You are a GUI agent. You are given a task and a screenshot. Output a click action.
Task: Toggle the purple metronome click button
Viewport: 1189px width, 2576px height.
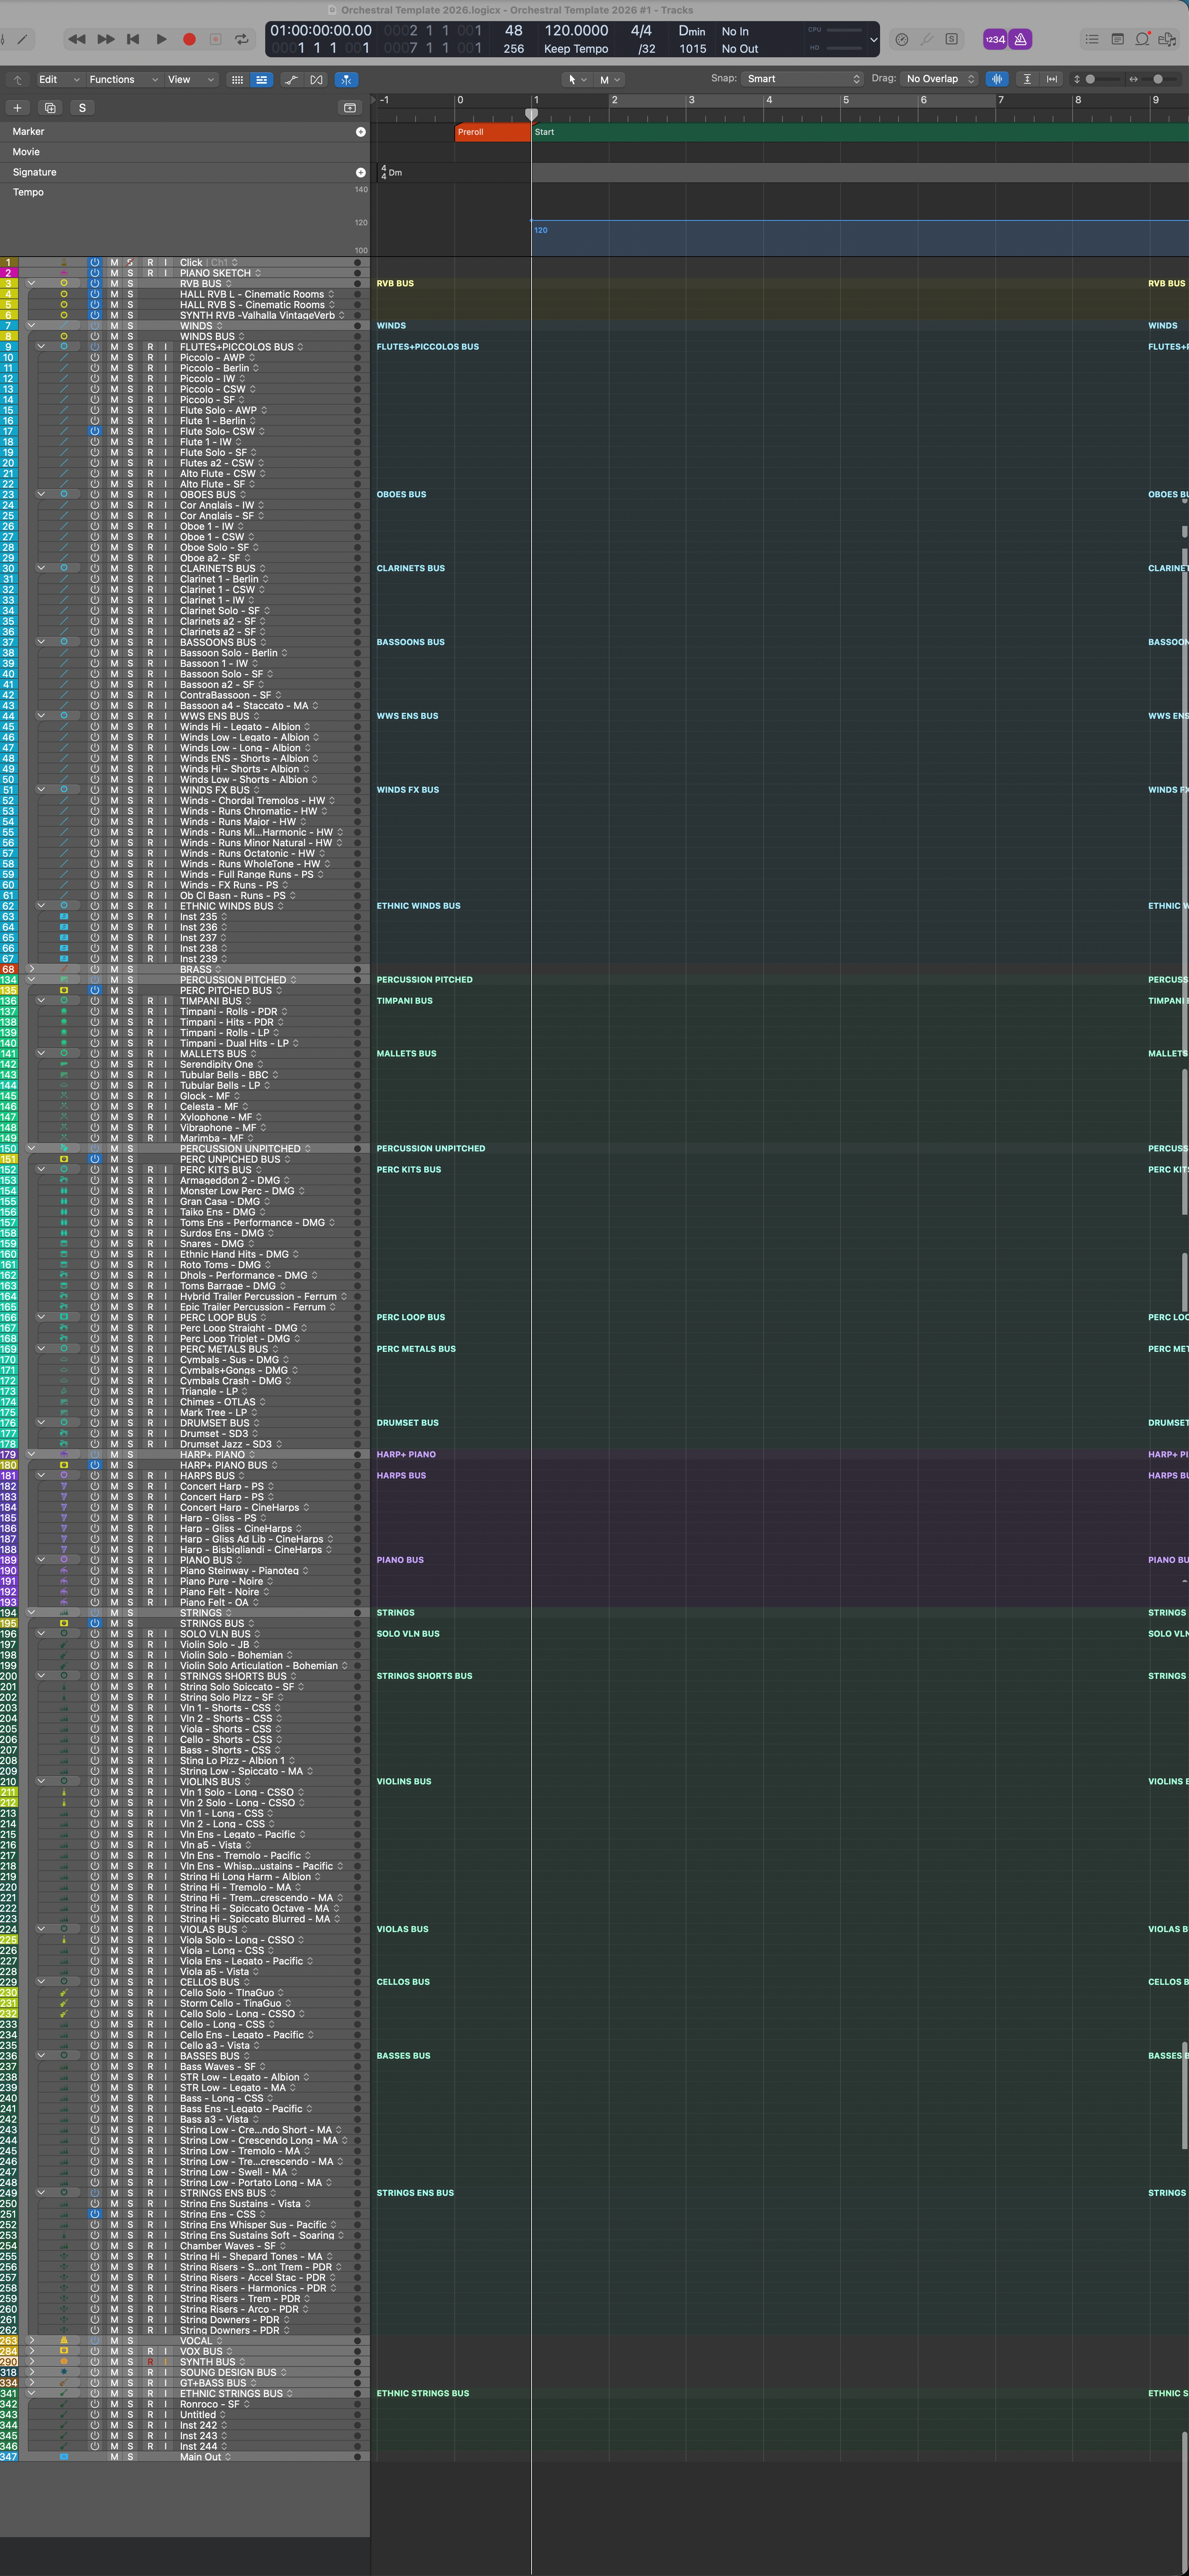pyautogui.click(x=1020, y=39)
